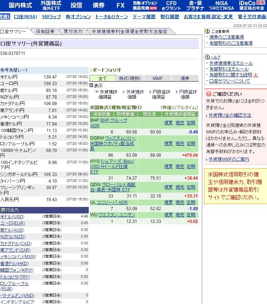Screen dimensions: 267x304
Task: Open the FX menu
Action: tap(120, 5)
